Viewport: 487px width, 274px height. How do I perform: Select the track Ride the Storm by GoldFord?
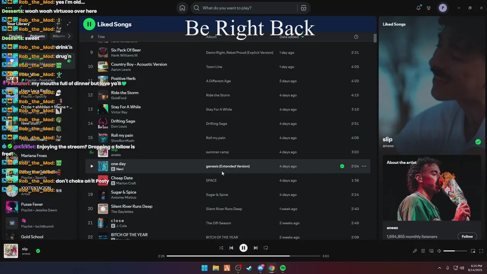[x=125, y=93]
